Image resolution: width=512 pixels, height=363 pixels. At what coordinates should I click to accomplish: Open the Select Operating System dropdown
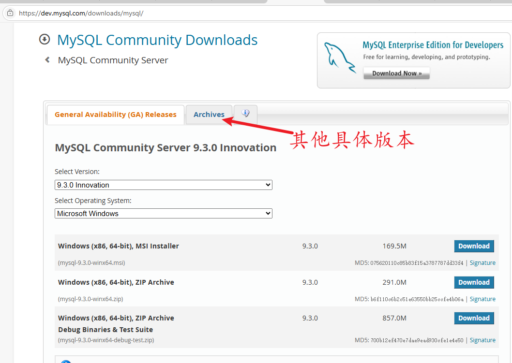point(163,213)
